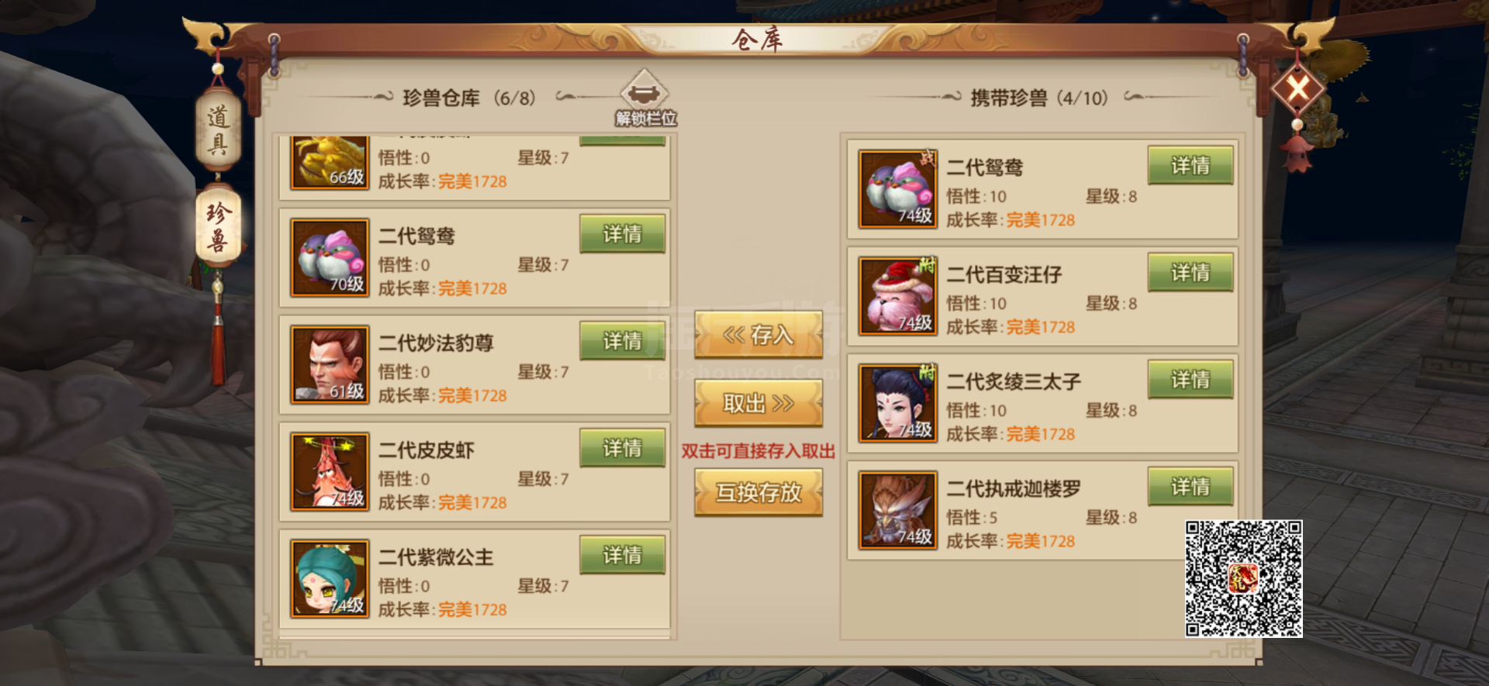Open 详情 details for 二代皮皮虾

coord(622,448)
